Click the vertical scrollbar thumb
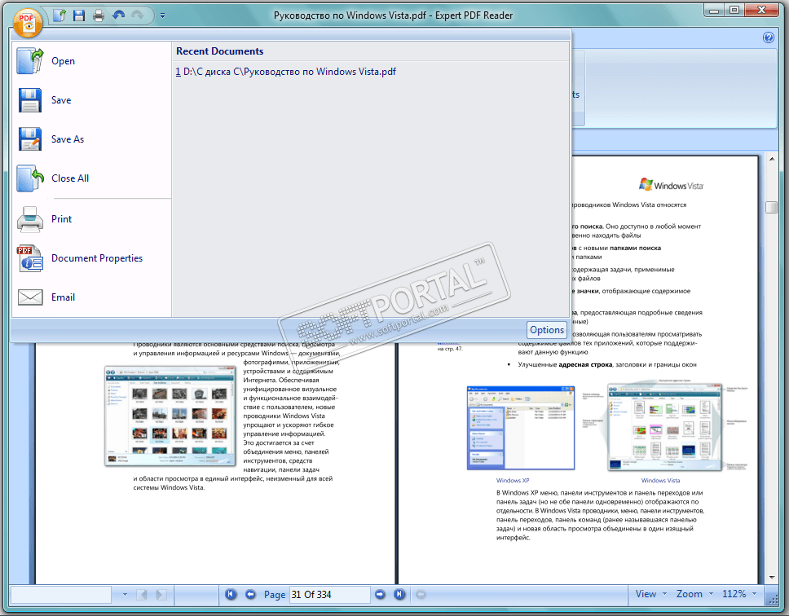 click(772, 207)
